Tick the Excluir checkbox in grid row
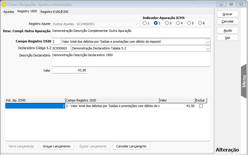248x155 pixels. [x=201, y=106]
